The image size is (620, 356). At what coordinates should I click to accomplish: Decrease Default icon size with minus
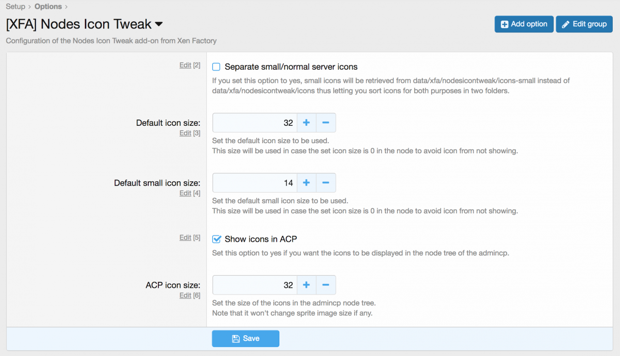[325, 123]
